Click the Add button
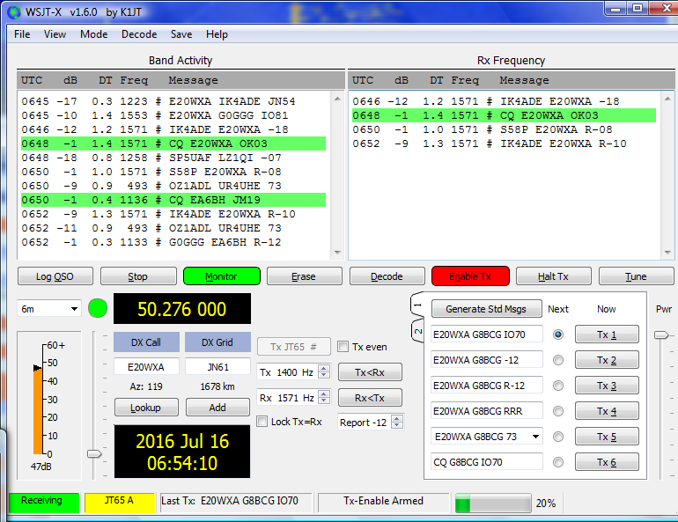Image resolution: width=678 pixels, height=522 pixels. click(217, 408)
